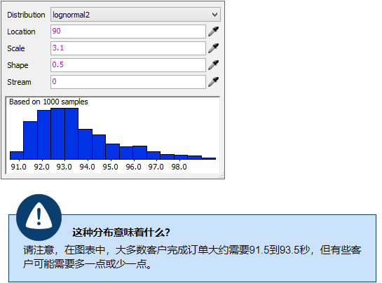Use the sampler eyedropper next to Location
382x283 pixels.
pos(213,32)
